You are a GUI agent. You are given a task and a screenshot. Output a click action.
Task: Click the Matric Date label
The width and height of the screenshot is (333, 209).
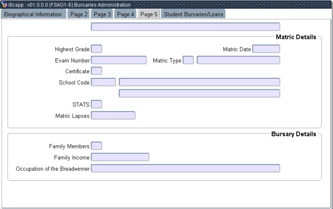pyautogui.click(x=237, y=49)
